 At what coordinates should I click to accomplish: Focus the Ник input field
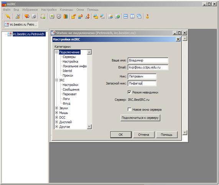(142, 76)
